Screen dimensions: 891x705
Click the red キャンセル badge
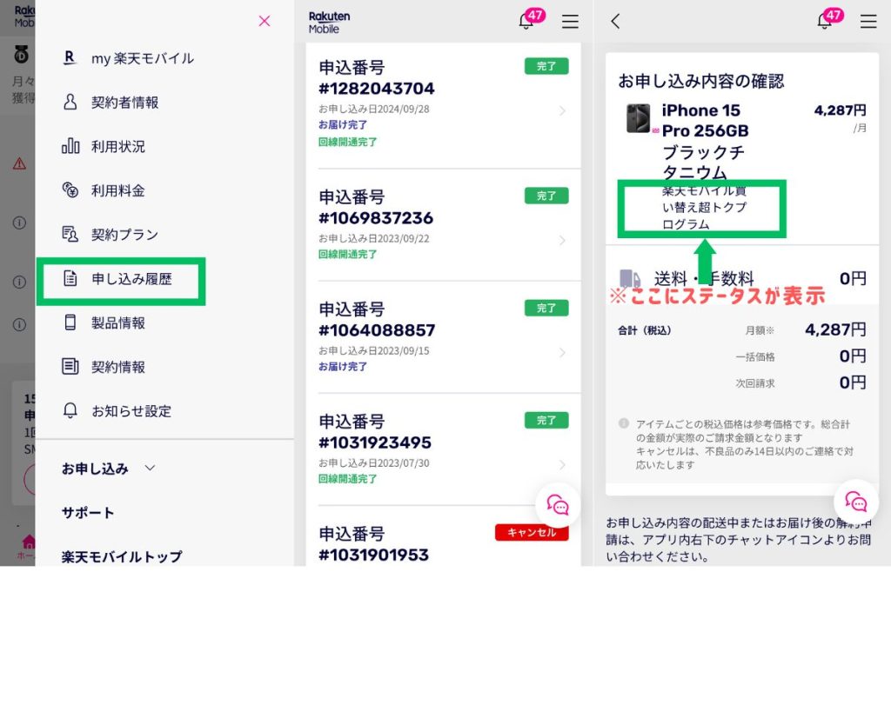coord(532,532)
